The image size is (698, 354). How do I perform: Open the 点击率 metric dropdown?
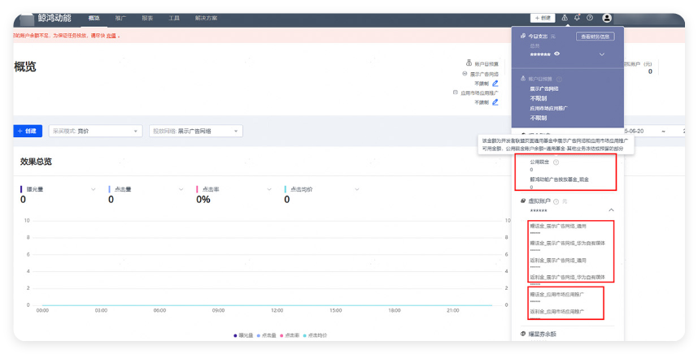point(269,189)
